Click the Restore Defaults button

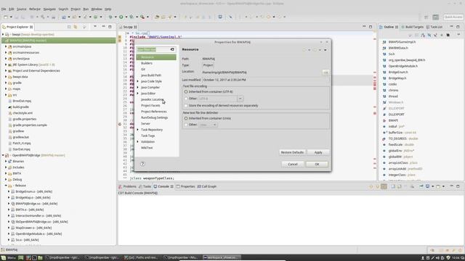292,152
